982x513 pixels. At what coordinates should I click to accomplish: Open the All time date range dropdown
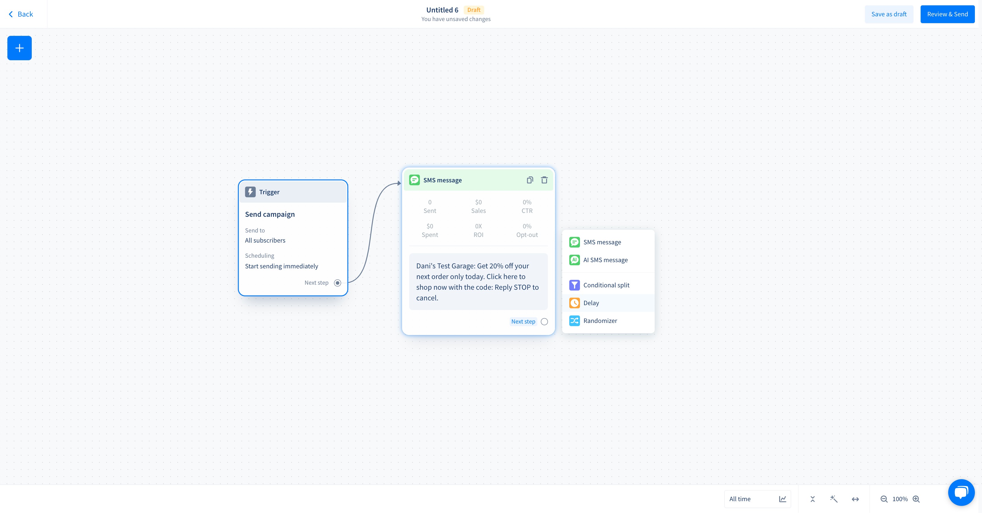pos(757,499)
